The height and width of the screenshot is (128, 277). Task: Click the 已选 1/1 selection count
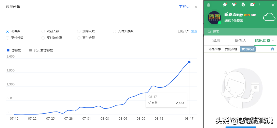pyautogui.click(x=184, y=31)
